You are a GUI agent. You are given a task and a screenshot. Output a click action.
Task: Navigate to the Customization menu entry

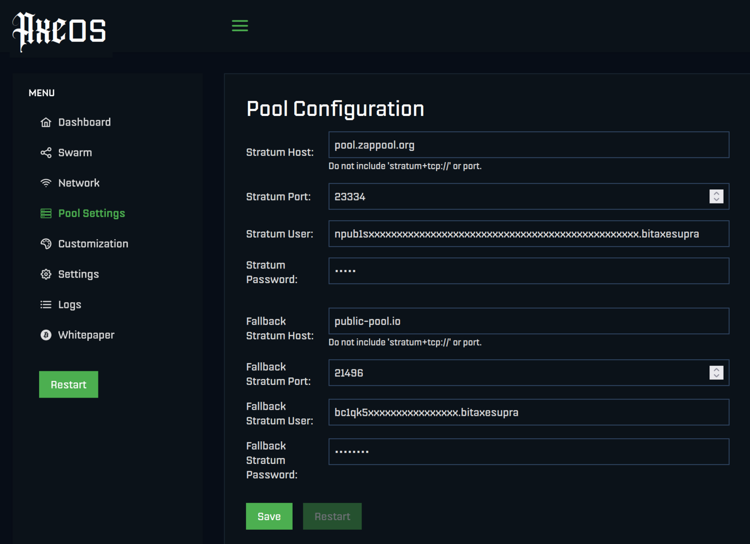[93, 243]
